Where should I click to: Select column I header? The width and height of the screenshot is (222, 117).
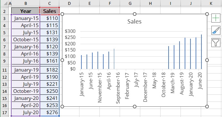click(x=171, y=3)
